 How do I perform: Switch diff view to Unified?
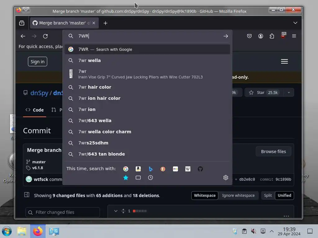pyautogui.click(x=284, y=196)
